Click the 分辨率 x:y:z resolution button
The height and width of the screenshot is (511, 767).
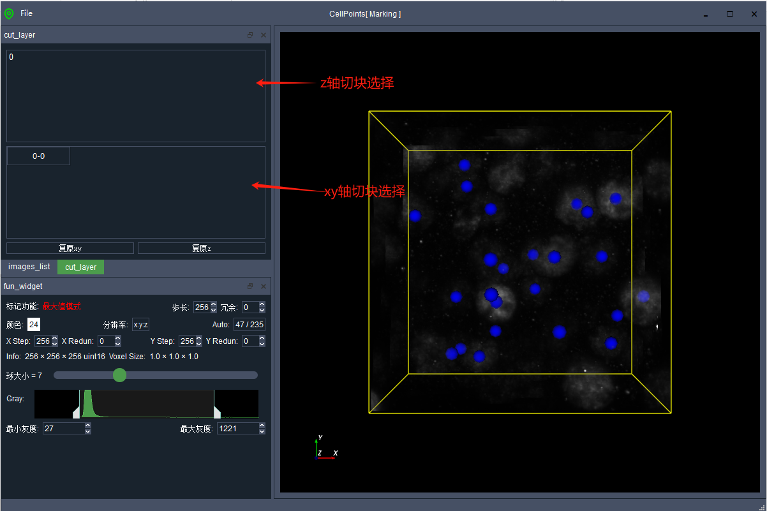click(x=140, y=325)
